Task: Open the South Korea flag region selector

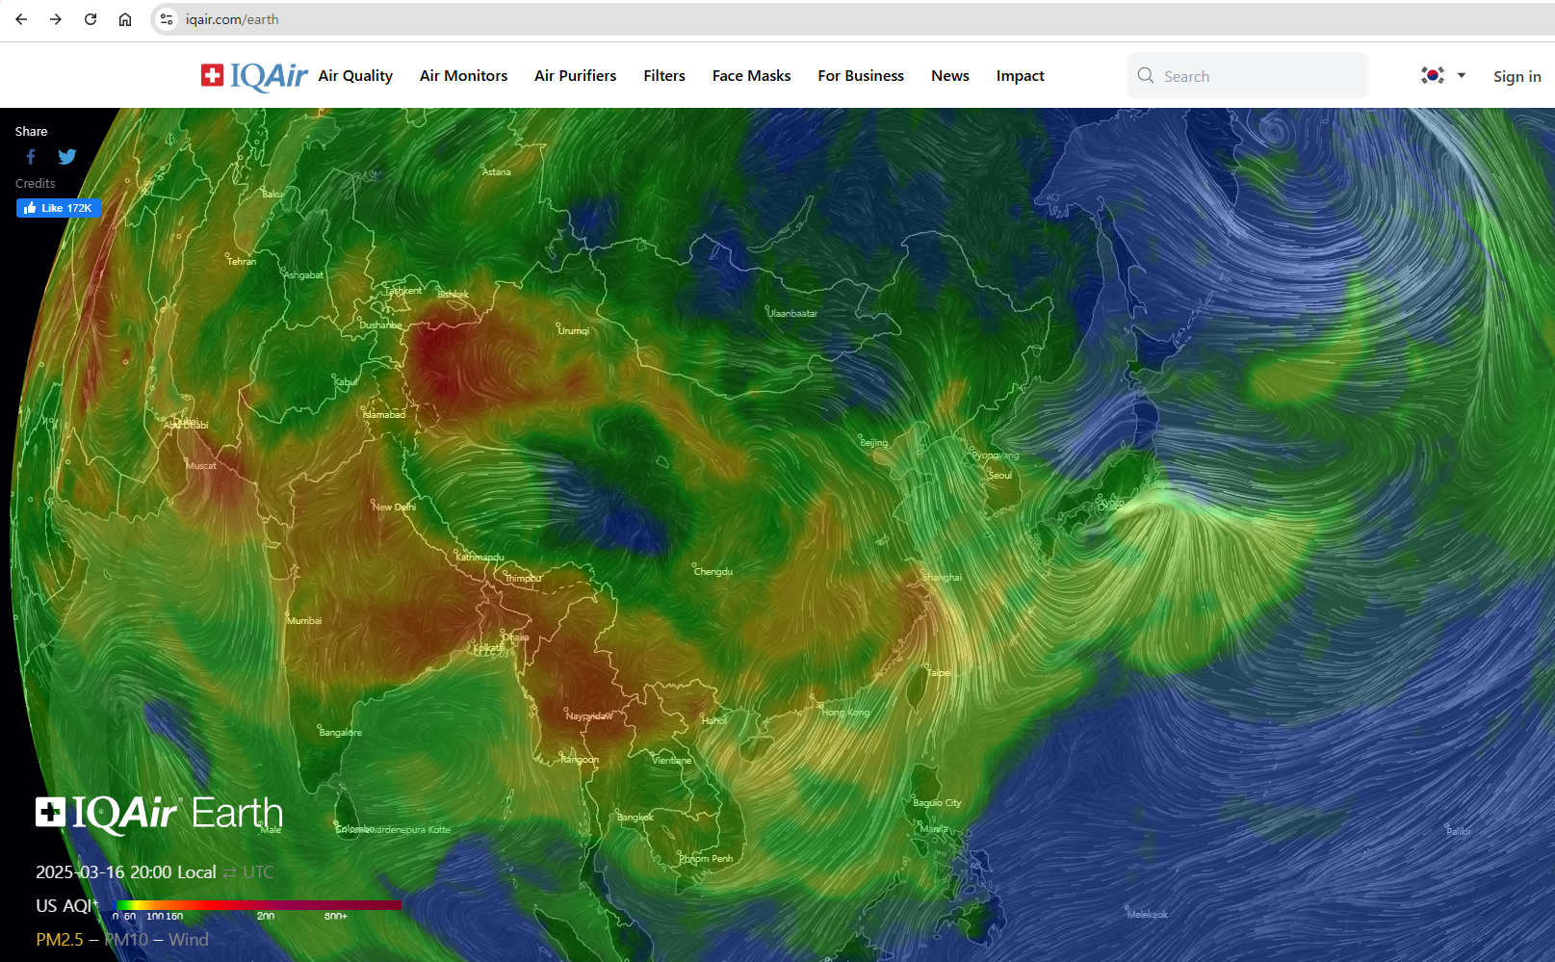Action: tap(1433, 75)
